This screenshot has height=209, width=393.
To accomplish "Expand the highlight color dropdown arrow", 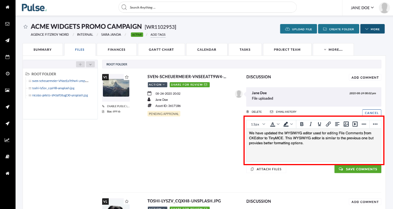I will (292, 124).
